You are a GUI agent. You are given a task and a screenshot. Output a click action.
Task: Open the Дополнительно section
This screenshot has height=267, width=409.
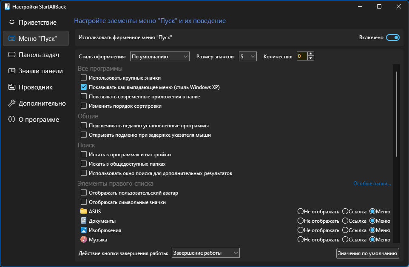point(36,103)
